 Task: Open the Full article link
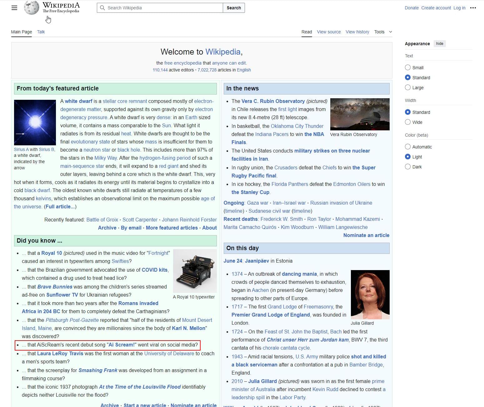point(60,206)
